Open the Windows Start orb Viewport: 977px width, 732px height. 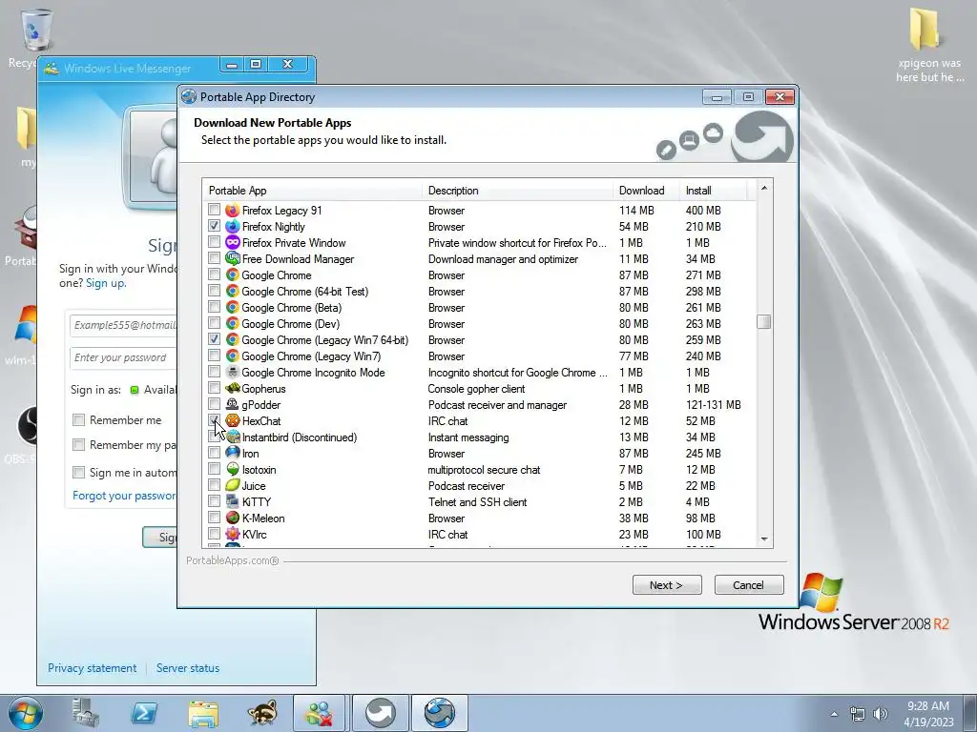coord(25,713)
